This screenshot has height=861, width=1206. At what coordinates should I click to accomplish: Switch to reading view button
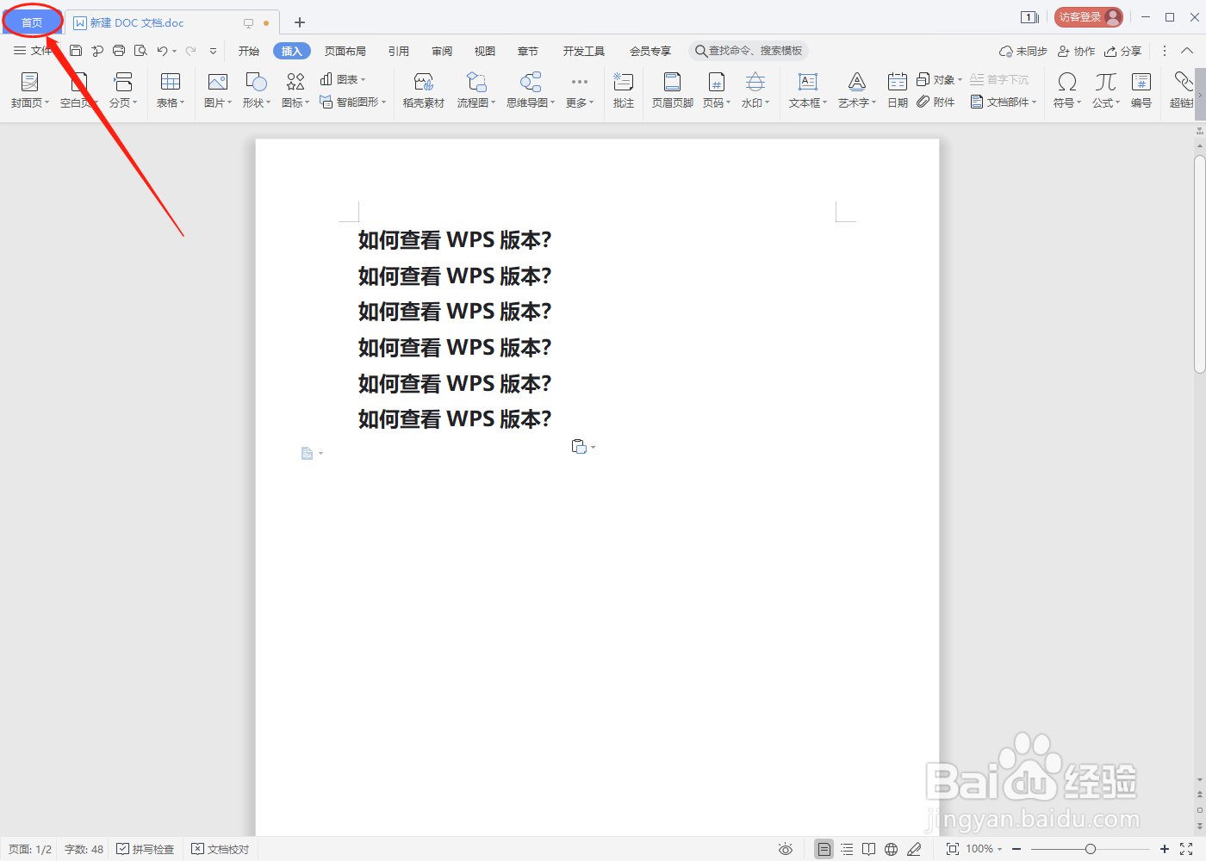pos(869,849)
